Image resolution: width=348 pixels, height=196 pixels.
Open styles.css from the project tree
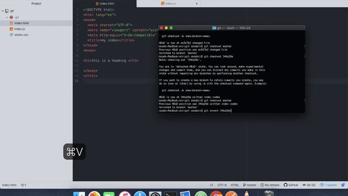pyautogui.click(x=21, y=35)
